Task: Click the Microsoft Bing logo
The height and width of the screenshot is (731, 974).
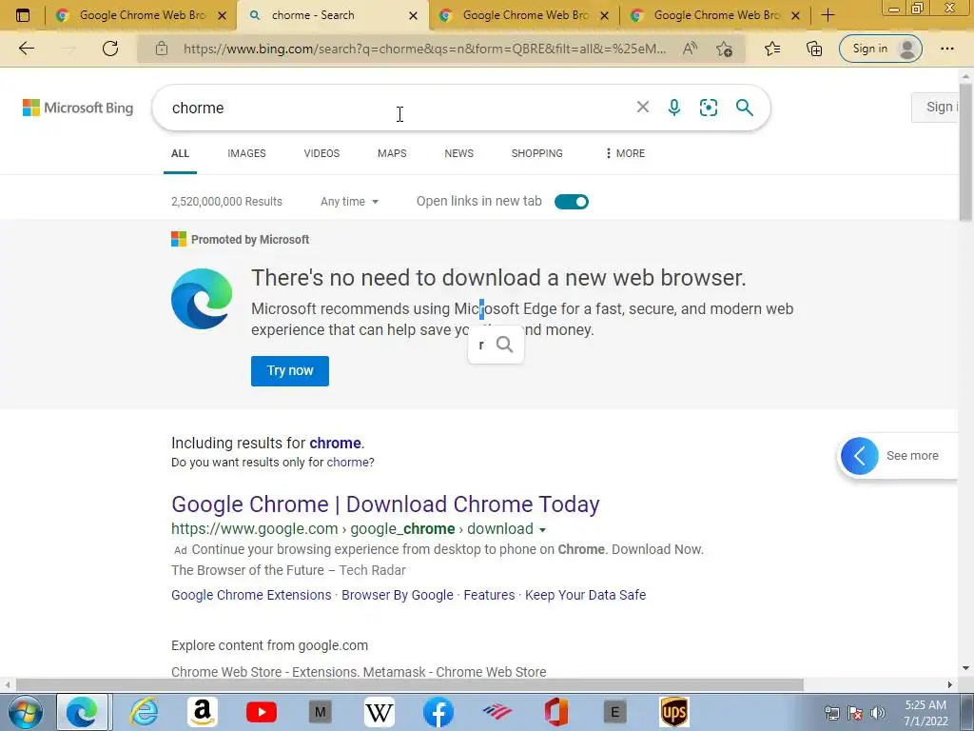Action: pos(78,108)
